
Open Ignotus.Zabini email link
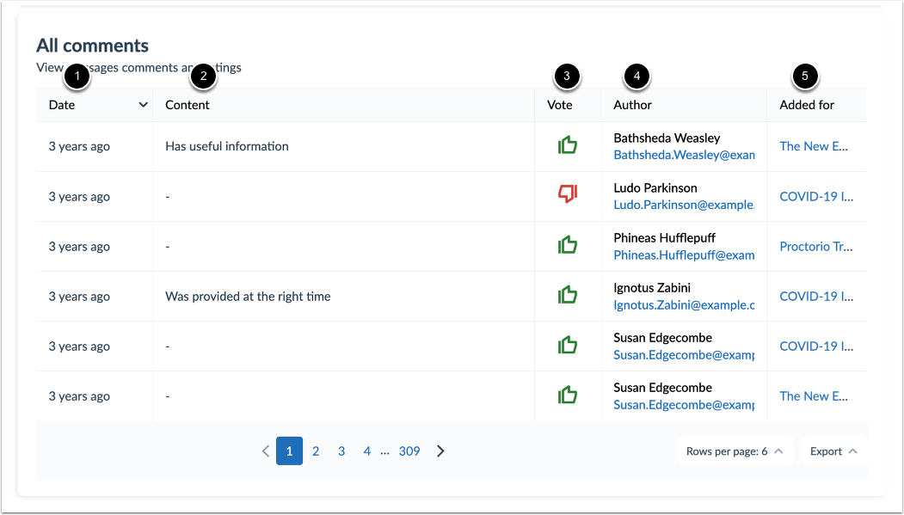(x=684, y=304)
